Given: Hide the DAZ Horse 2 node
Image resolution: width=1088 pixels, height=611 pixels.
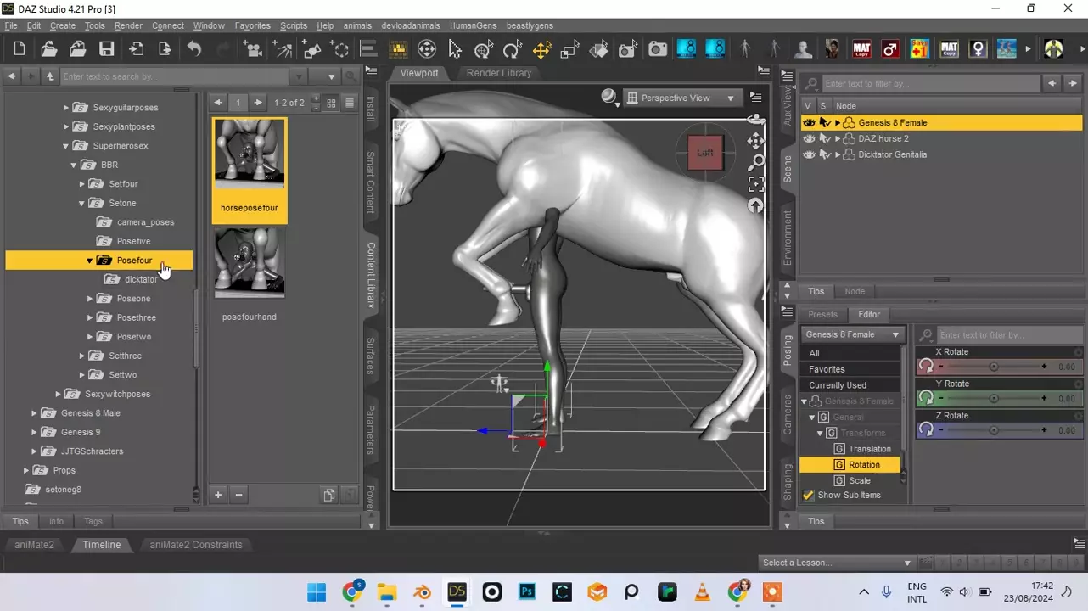Looking at the screenshot, I should coord(809,138).
